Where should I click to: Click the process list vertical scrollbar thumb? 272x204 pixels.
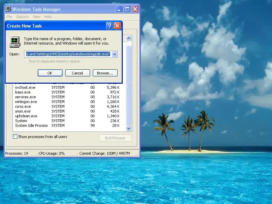129,85
